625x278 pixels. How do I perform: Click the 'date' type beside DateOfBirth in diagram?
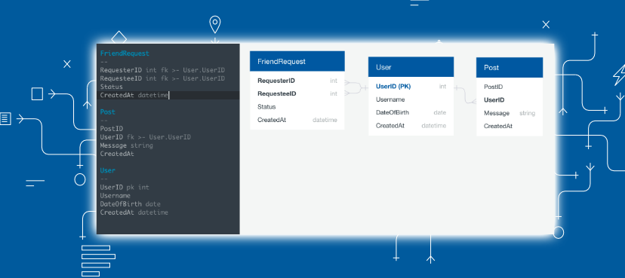pos(439,112)
